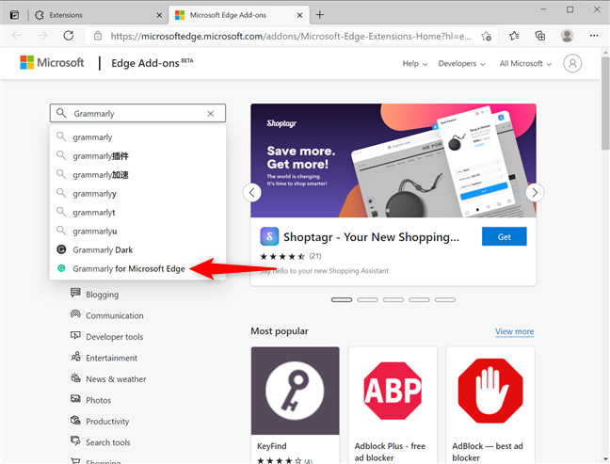Select the Blogging category icon

click(75, 293)
